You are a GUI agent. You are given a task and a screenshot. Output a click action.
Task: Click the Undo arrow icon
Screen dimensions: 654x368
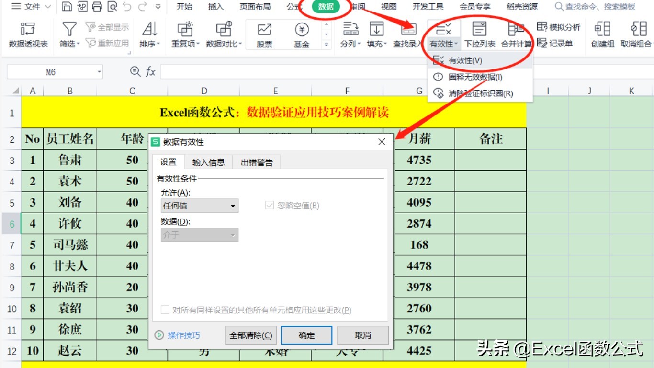pos(127,7)
